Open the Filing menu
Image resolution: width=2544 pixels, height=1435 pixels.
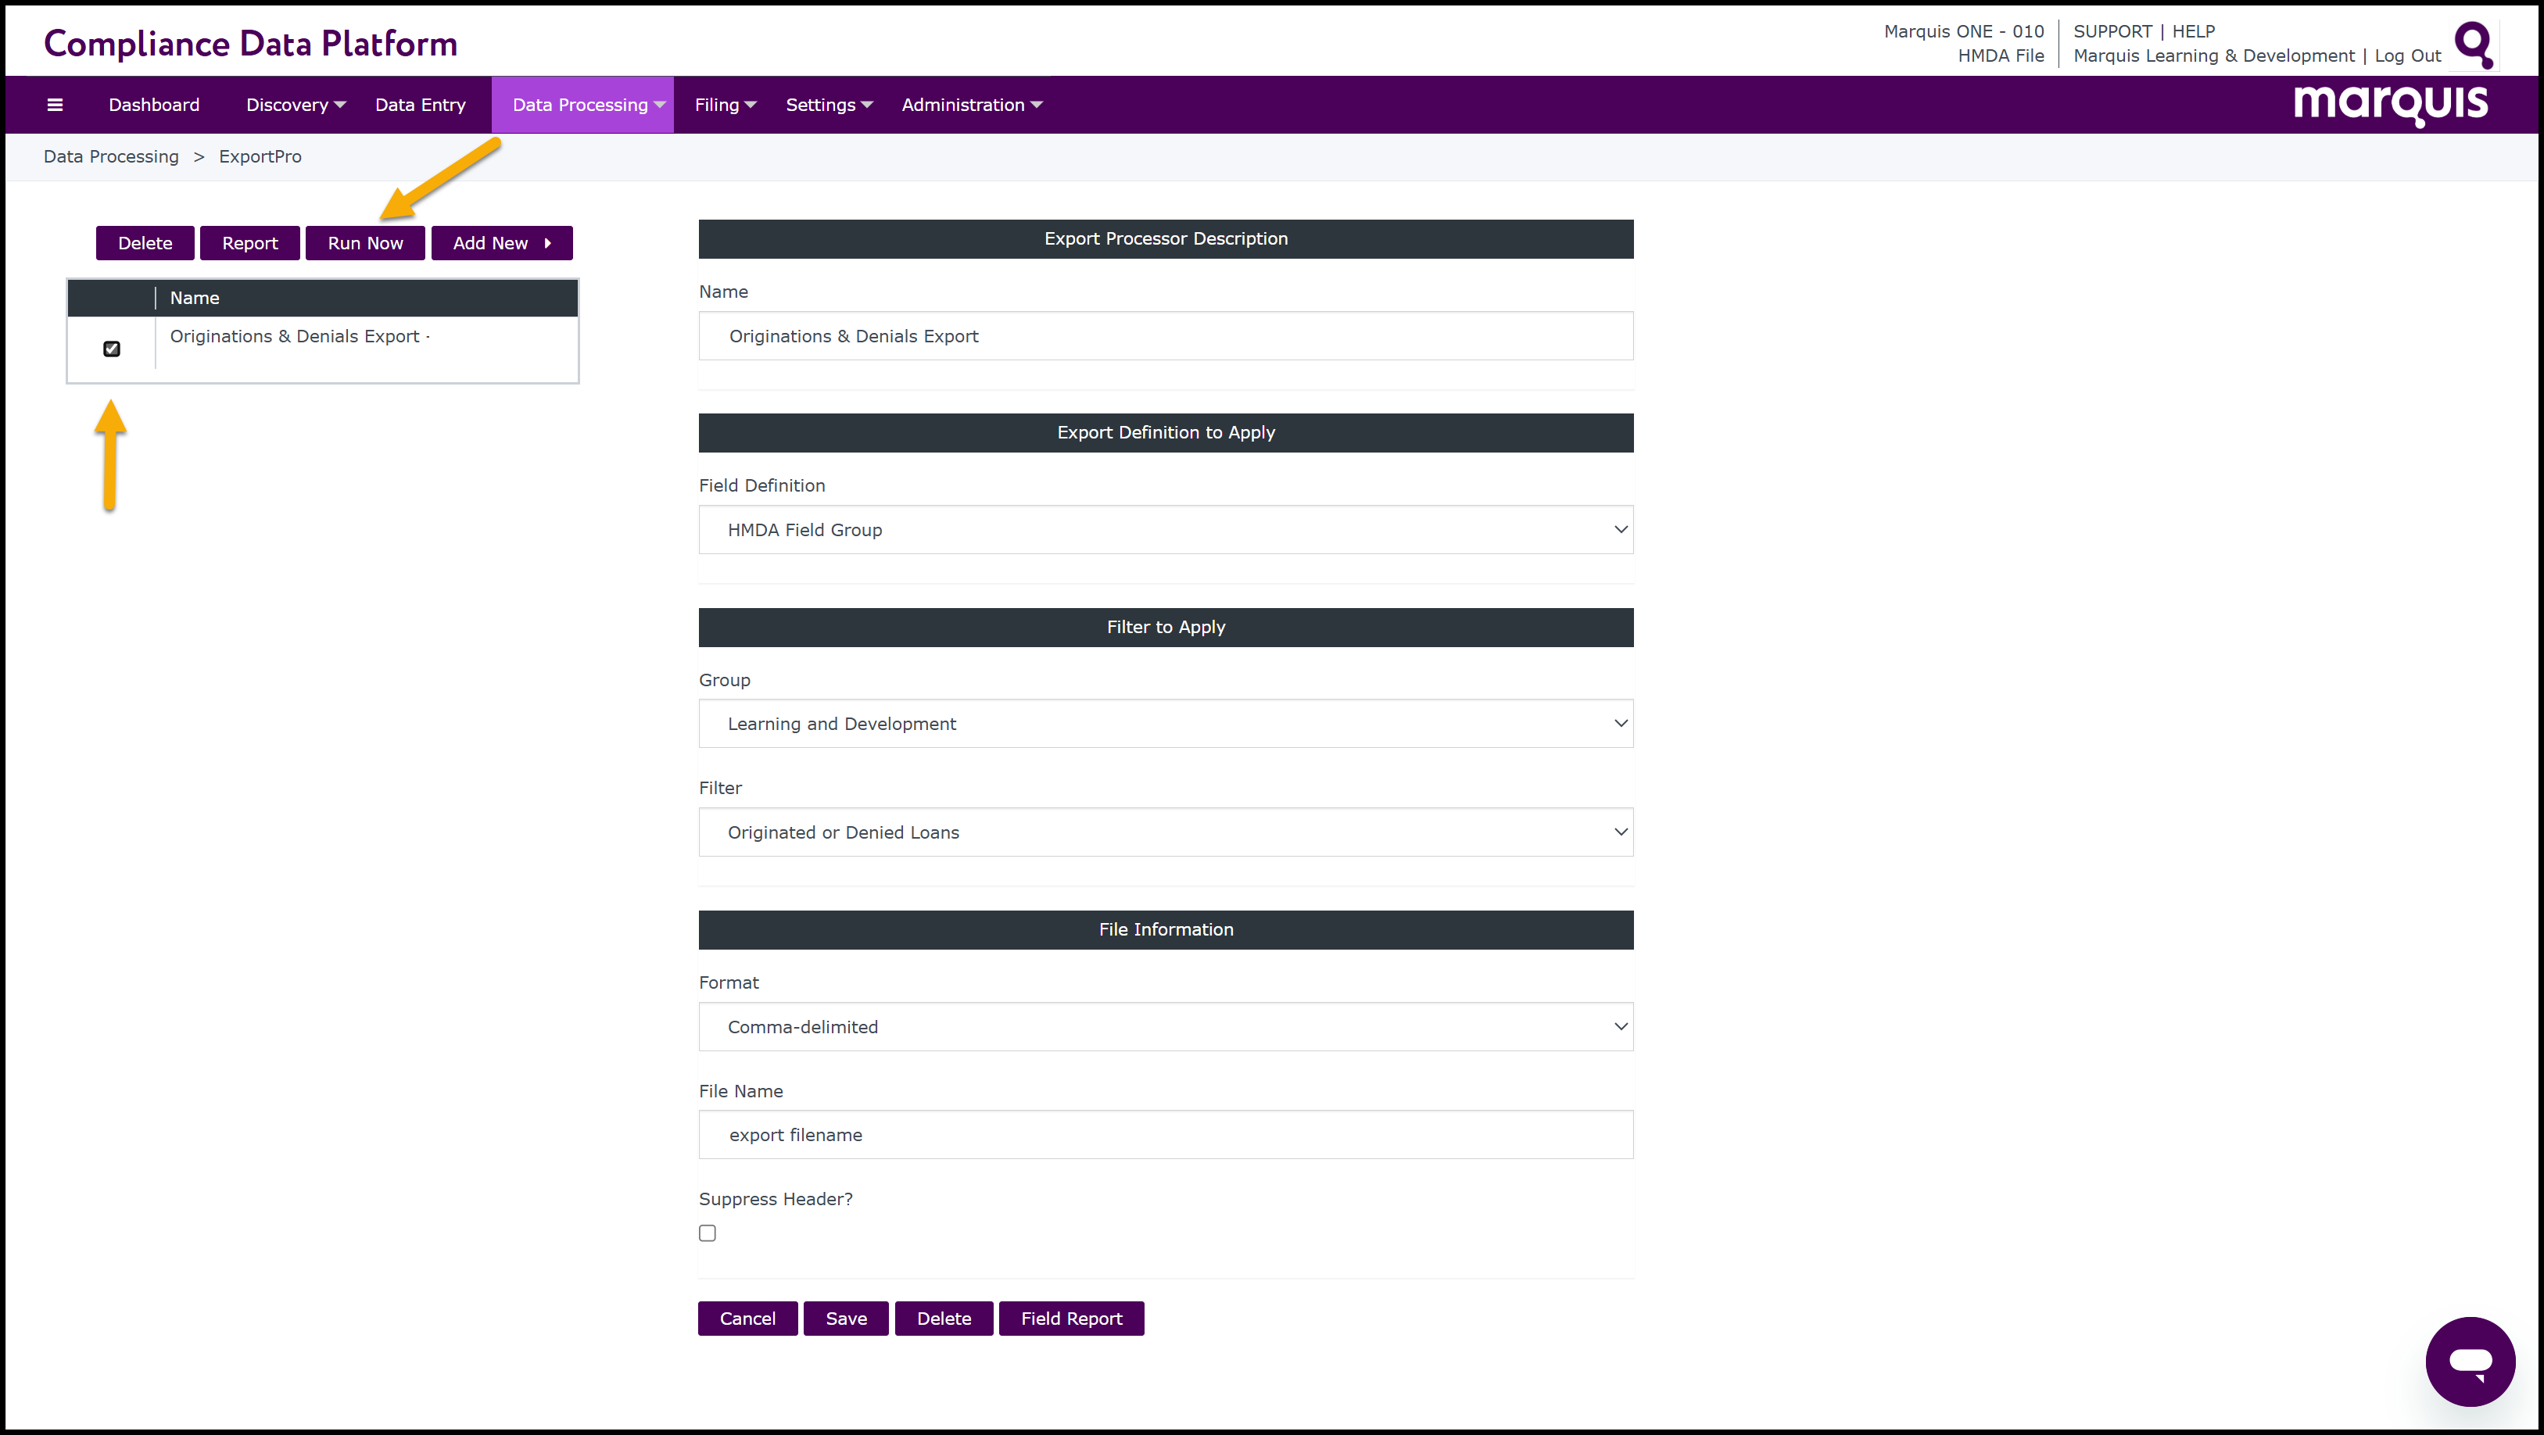[x=725, y=105]
